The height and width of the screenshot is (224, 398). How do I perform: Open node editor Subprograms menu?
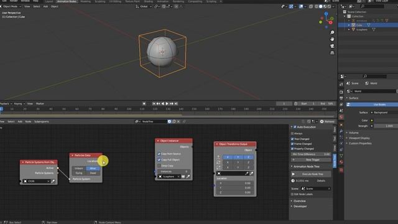42,122
